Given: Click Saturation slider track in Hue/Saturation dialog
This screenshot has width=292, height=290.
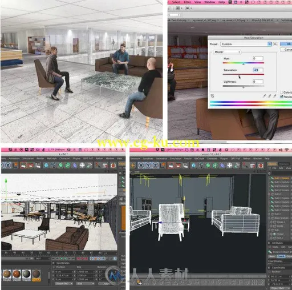Looking at the screenshot, I should (244, 74).
